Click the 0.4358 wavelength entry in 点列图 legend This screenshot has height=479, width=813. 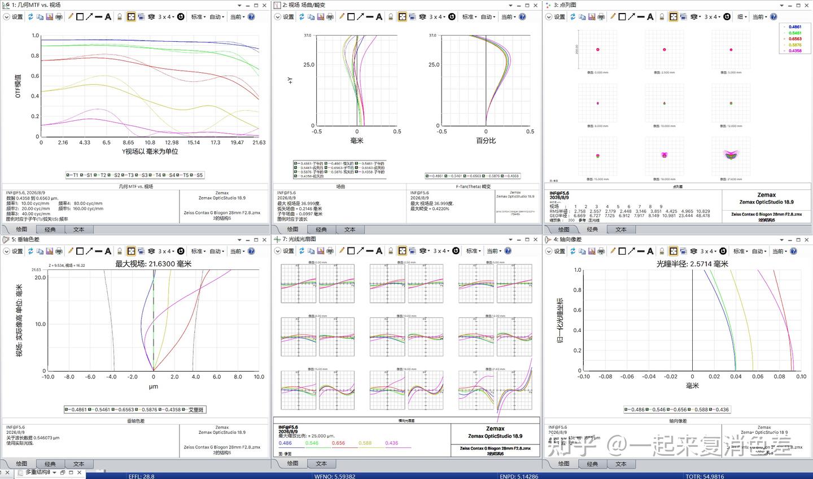(795, 51)
